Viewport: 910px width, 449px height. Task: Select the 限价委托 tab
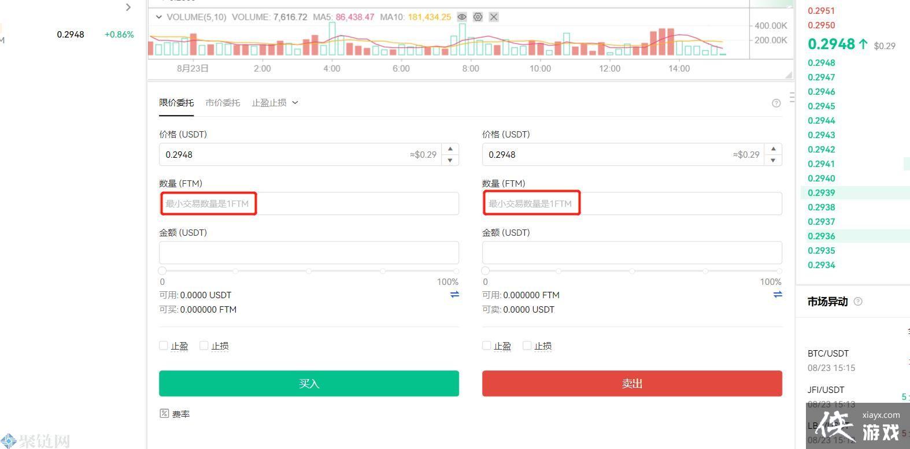pyautogui.click(x=176, y=103)
